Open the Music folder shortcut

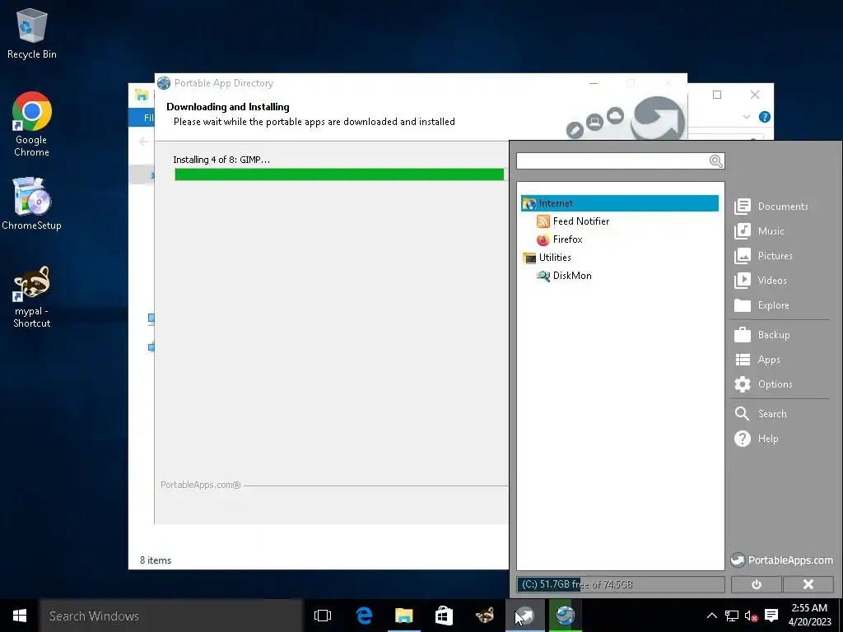760,231
